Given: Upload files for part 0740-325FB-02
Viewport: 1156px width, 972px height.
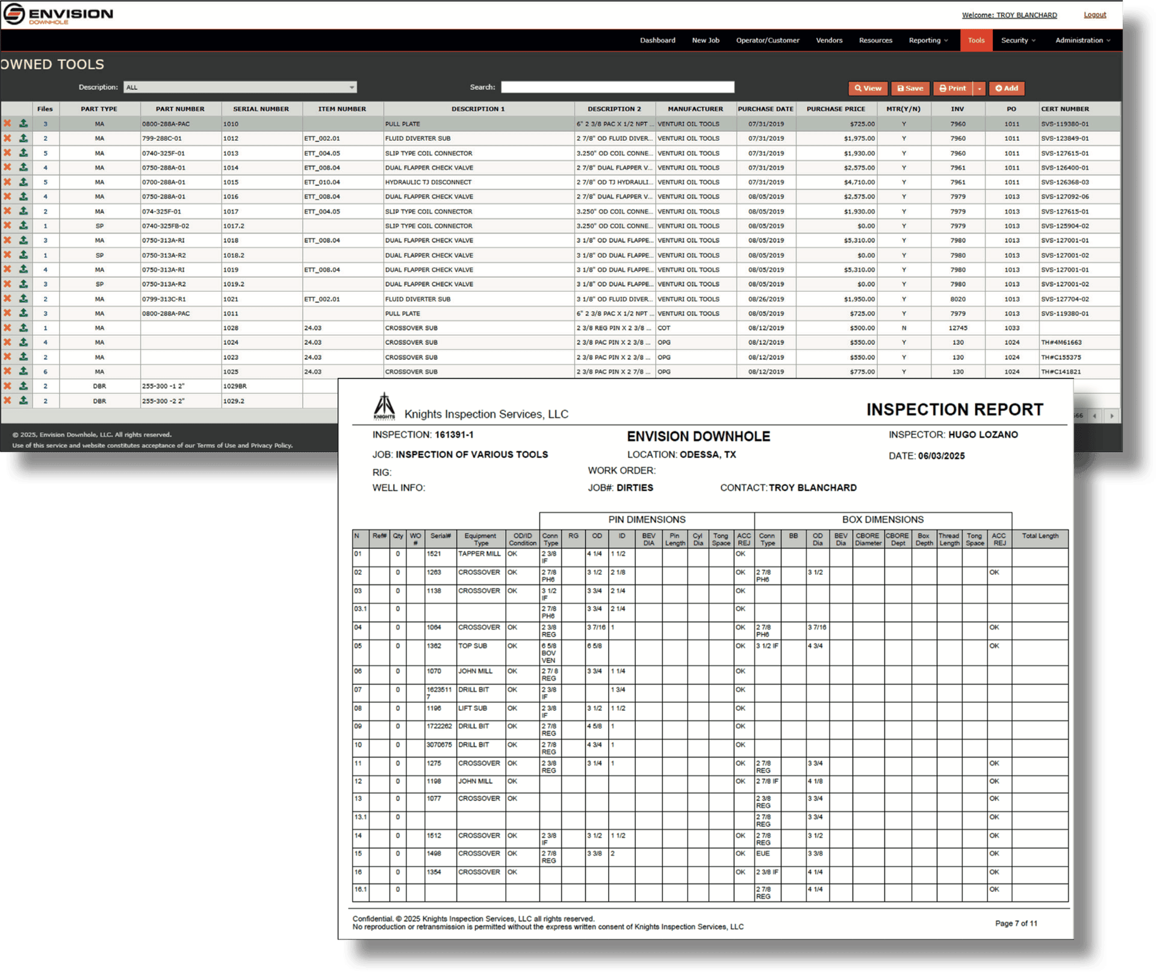Looking at the screenshot, I should 23,226.
